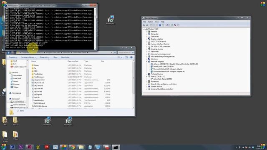Click Device Manager back arrow toolbar icon
This screenshot has height=150, width=267.
[144, 25]
